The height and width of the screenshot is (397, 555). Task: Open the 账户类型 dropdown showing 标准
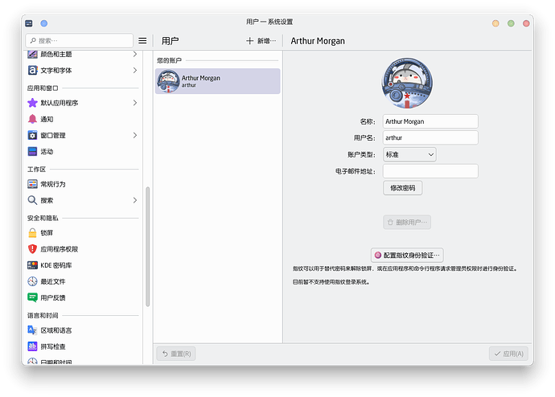point(409,154)
